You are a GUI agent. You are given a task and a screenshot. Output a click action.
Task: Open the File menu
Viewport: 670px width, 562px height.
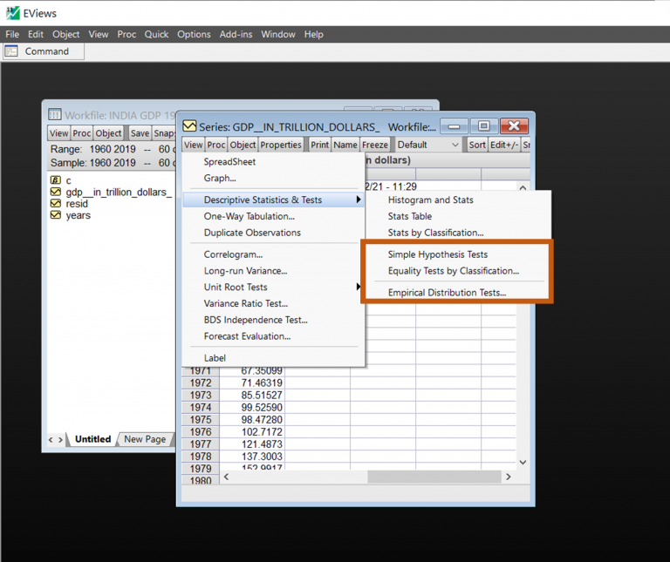(x=12, y=34)
